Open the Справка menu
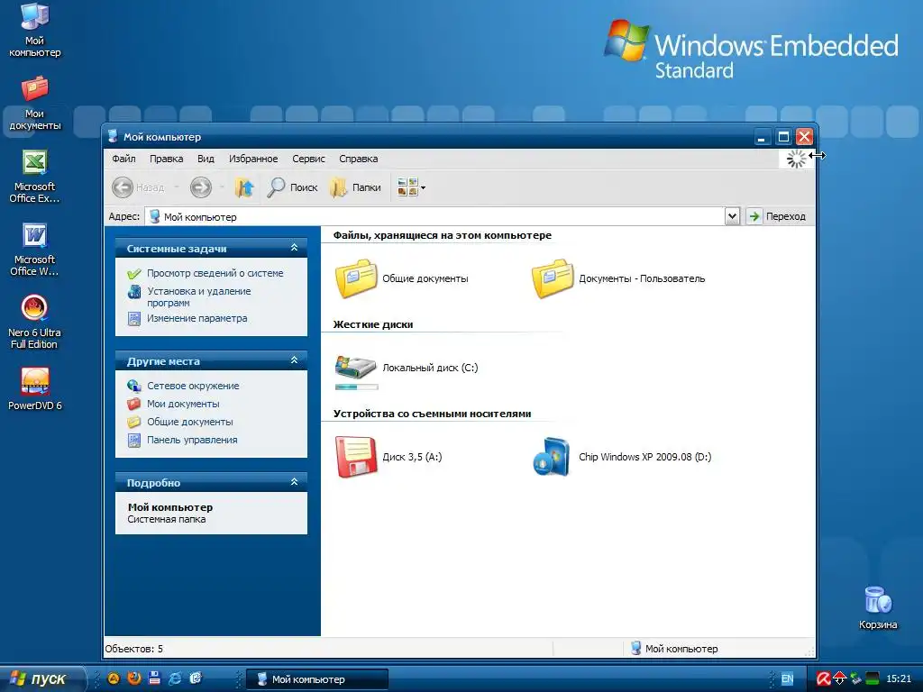The width and height of the screenshot is (923, 692). click(x=358, y=159)
